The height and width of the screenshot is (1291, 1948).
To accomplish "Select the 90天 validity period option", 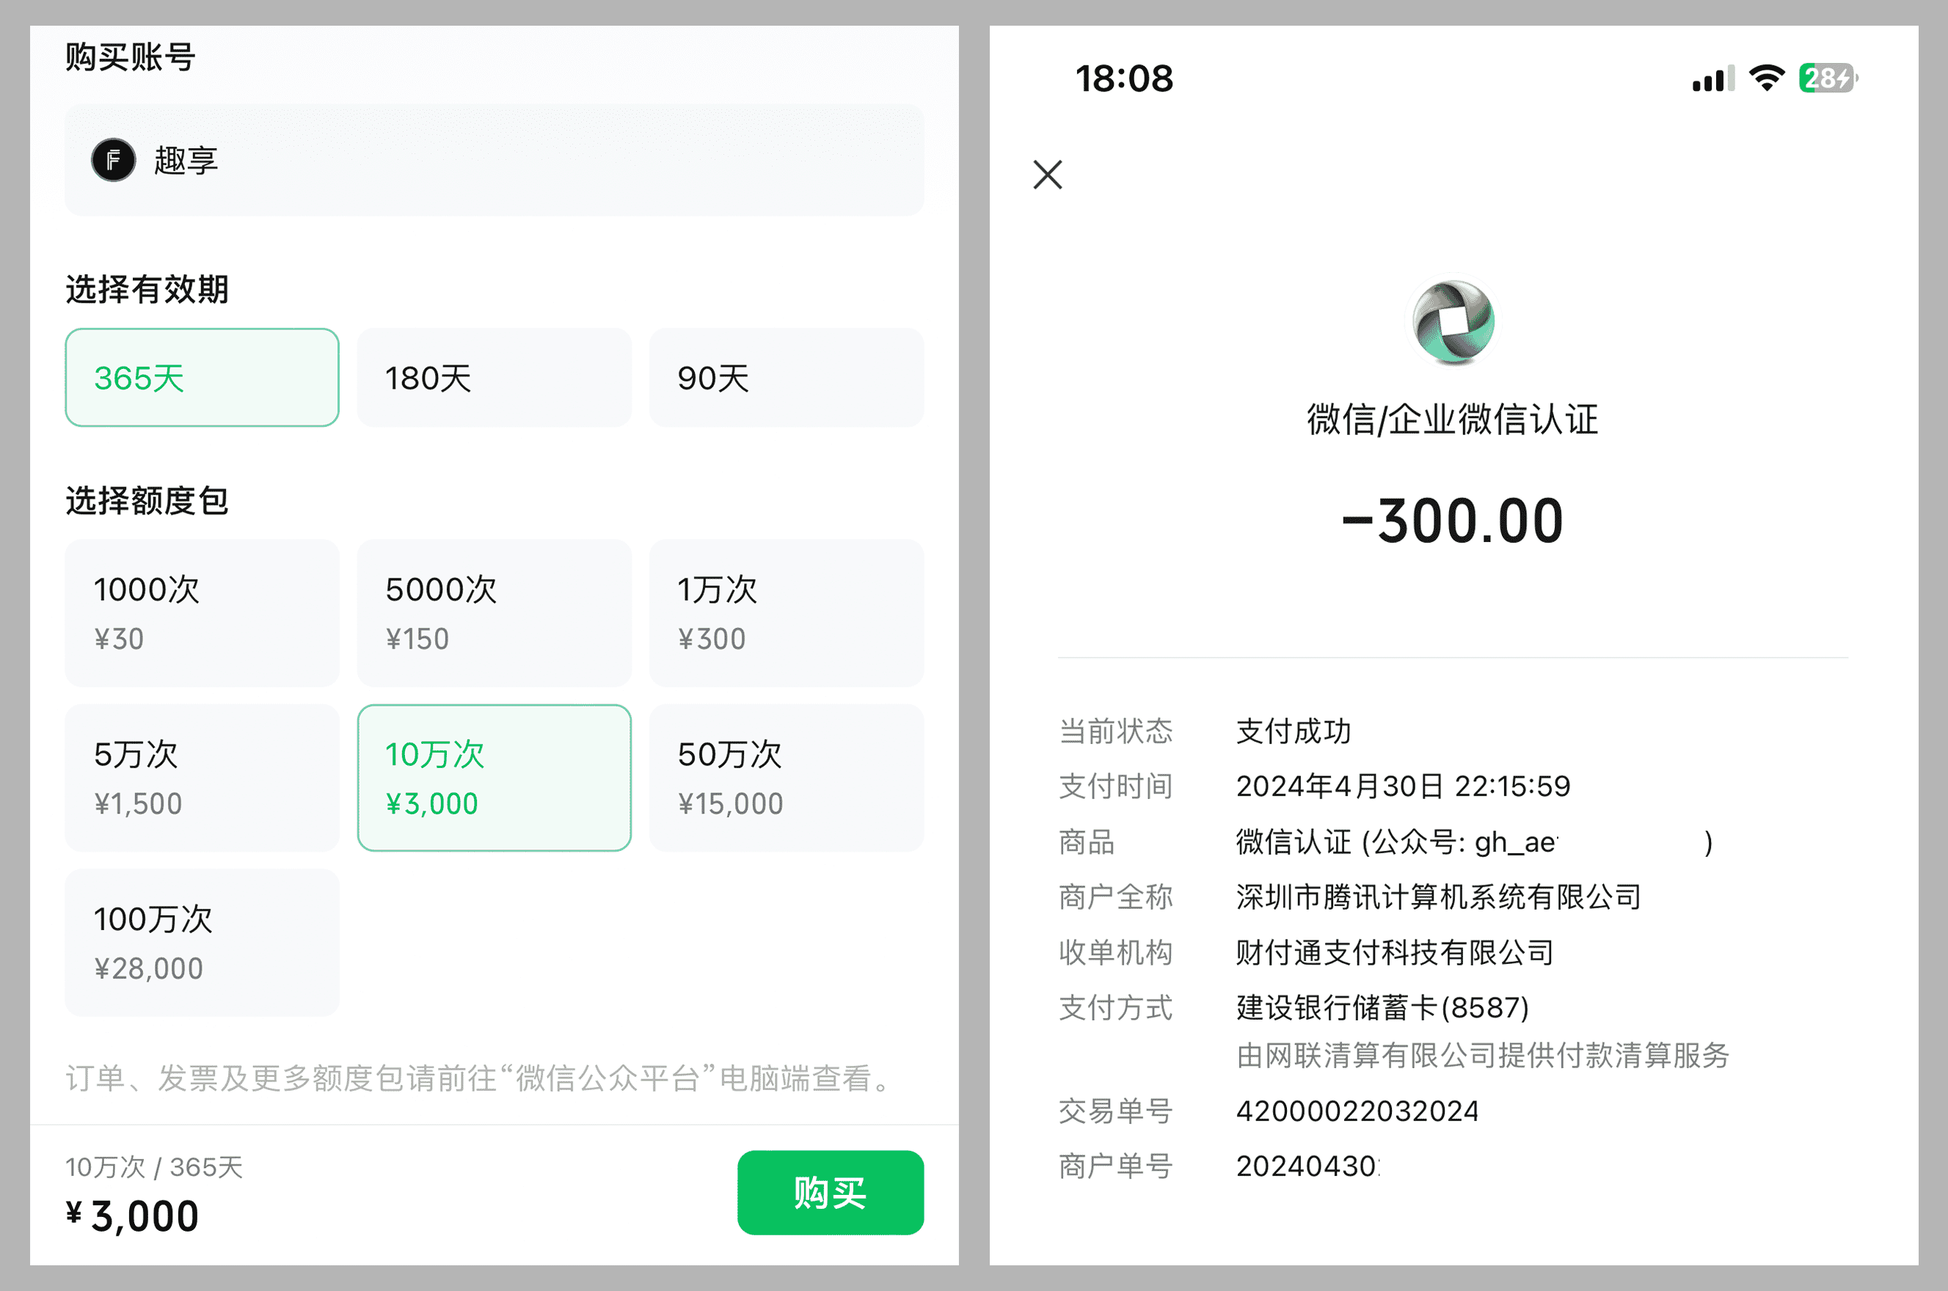I will point(710,376).
